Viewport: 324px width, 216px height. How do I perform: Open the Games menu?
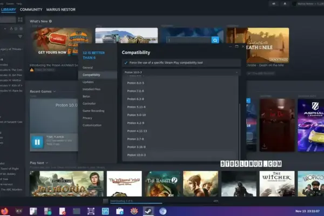click(x=10, y=4)
